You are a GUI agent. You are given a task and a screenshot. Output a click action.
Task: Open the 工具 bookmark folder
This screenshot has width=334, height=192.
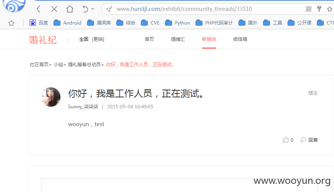coord(272,23)
